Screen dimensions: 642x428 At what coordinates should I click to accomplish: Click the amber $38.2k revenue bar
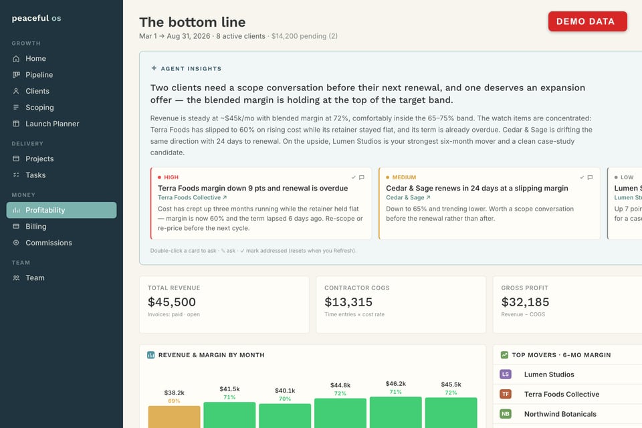pos(174,417)
